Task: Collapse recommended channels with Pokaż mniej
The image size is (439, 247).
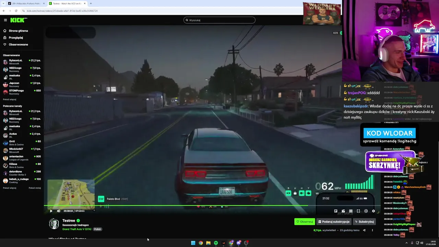Action: coord(35,188)
